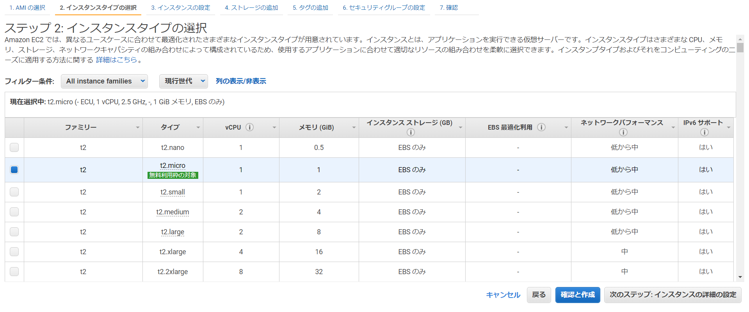Click the 無料利用枠の対象 green badge

coord(173,175)
